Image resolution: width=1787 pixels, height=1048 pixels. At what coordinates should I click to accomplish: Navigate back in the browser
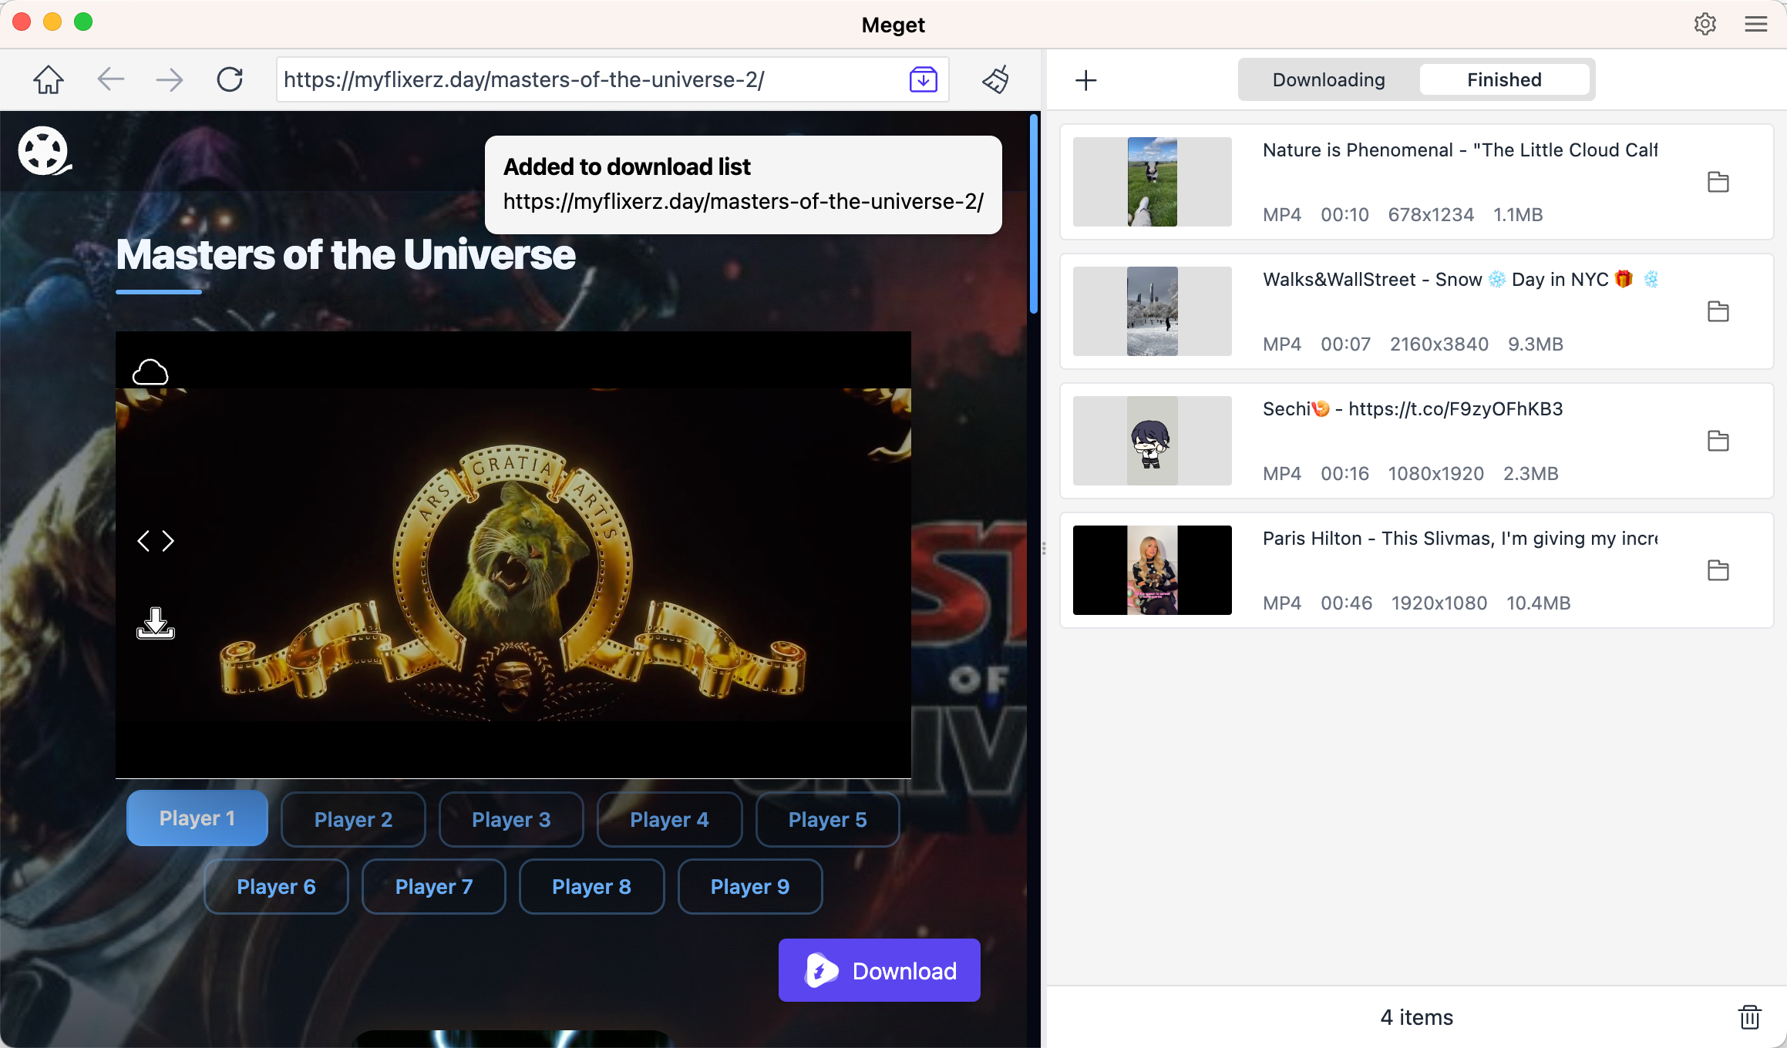point(111,79)
